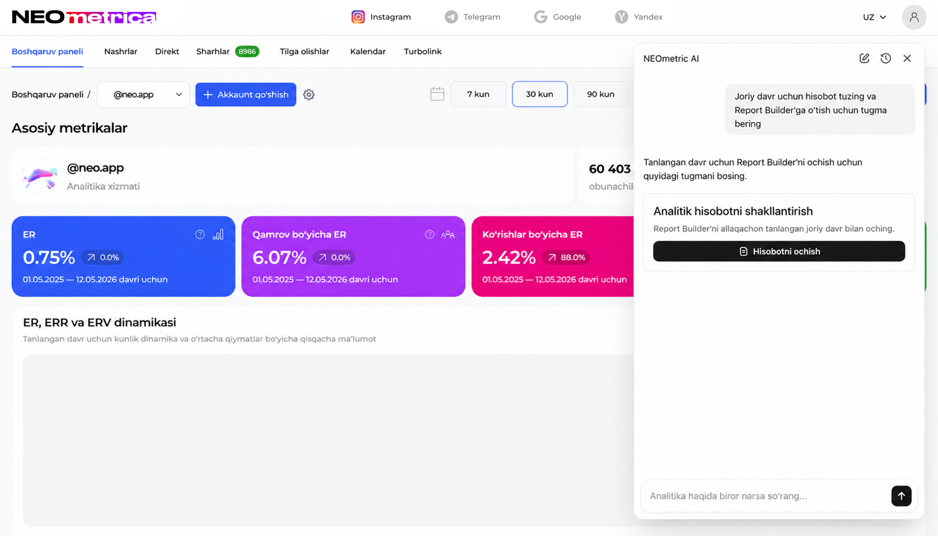Click the Analitik hisobotni shakllantirish title
938x536 pixels.
733,211
